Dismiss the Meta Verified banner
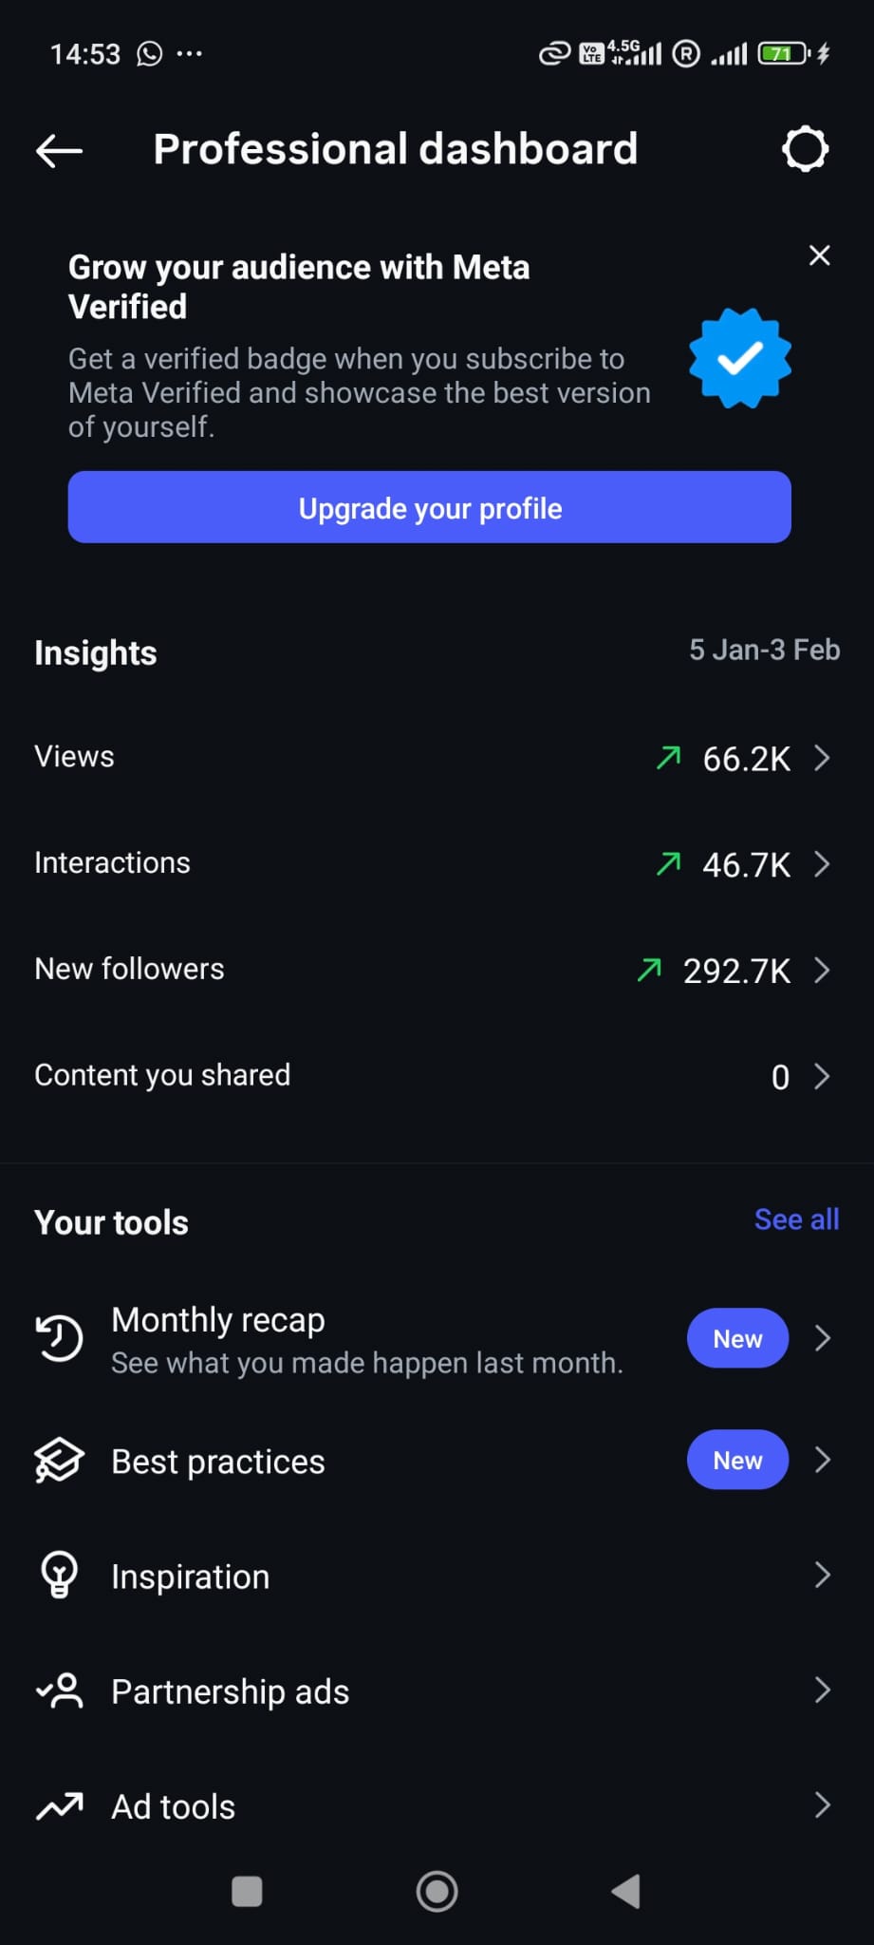 (x=819, y=255)
